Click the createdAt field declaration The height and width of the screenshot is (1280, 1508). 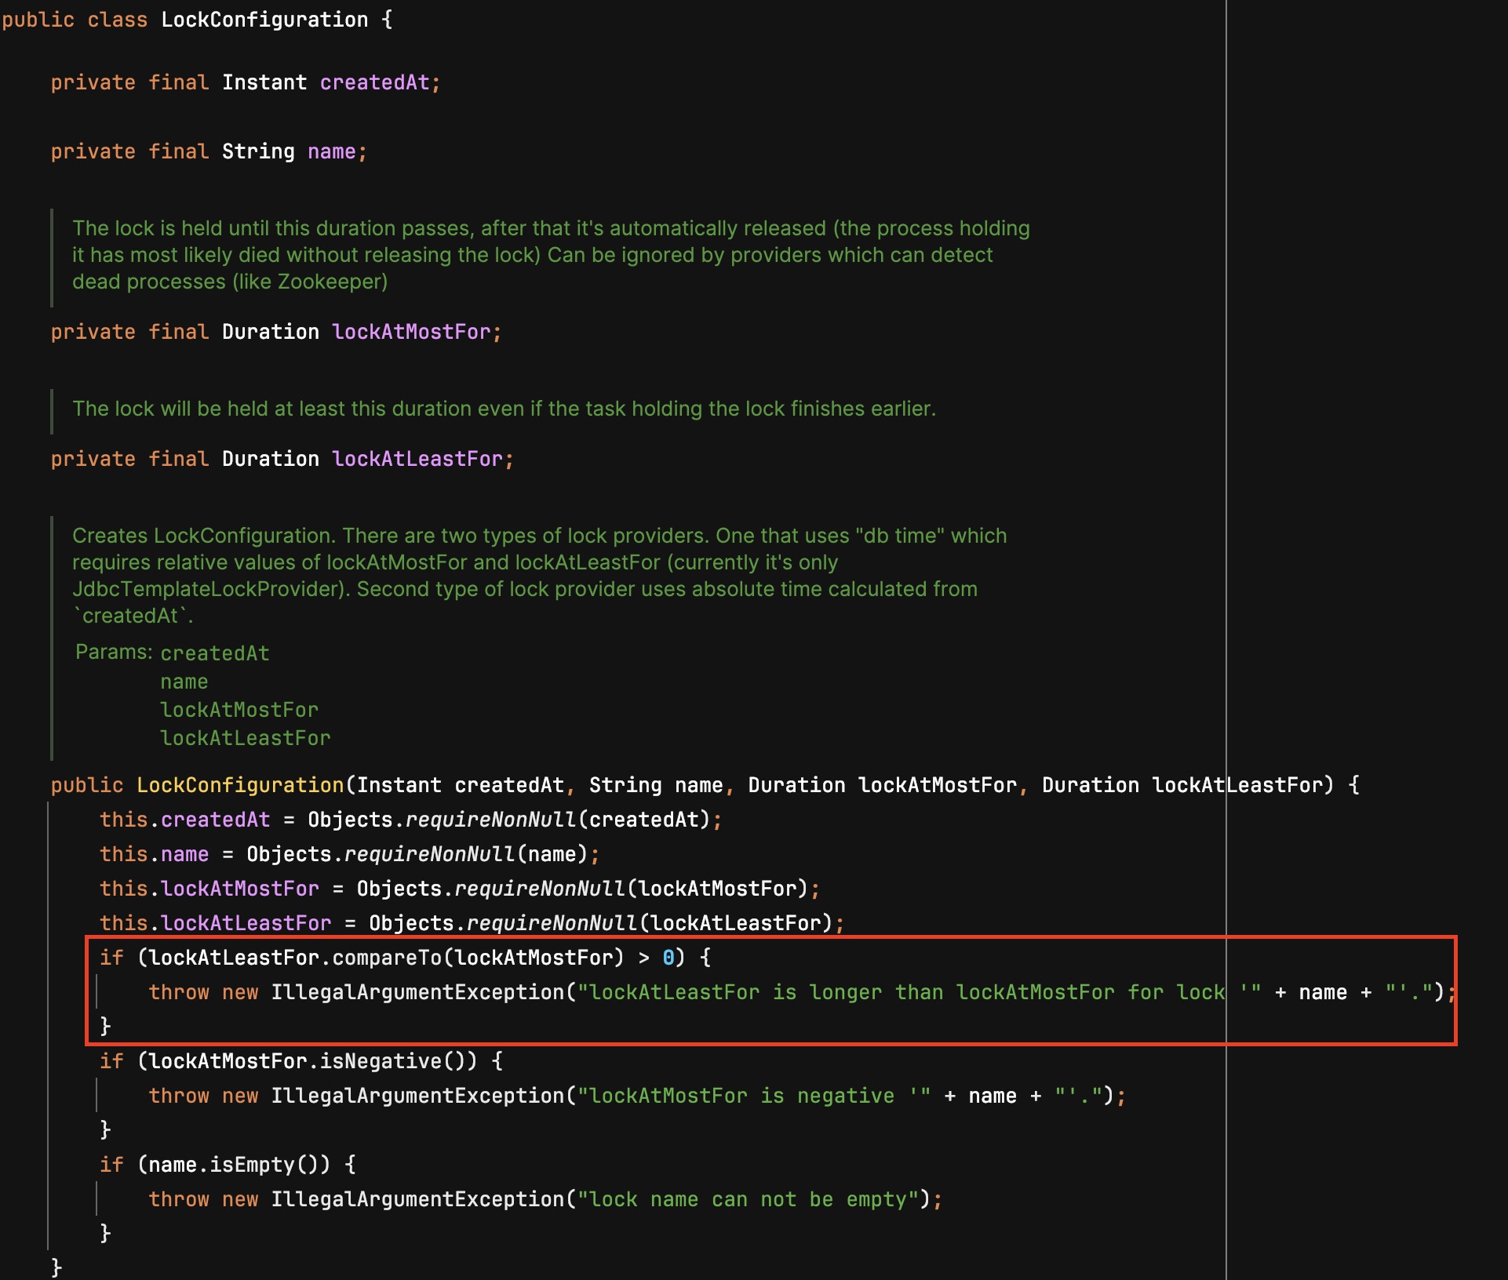click(x=374, y=82)
